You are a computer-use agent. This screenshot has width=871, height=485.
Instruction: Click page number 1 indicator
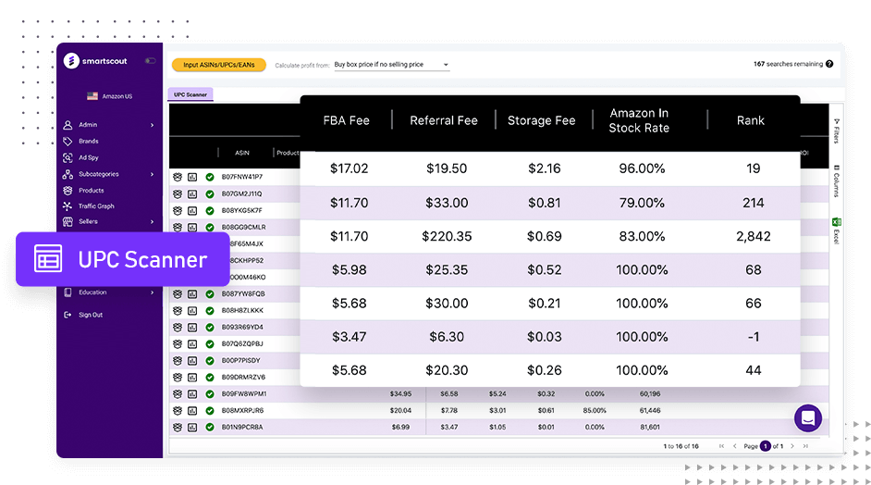pos(766,446)
